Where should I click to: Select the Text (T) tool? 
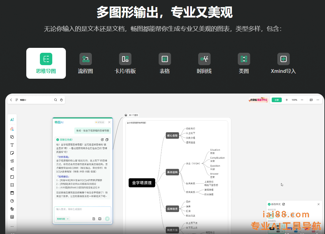(x=12, y=145)
